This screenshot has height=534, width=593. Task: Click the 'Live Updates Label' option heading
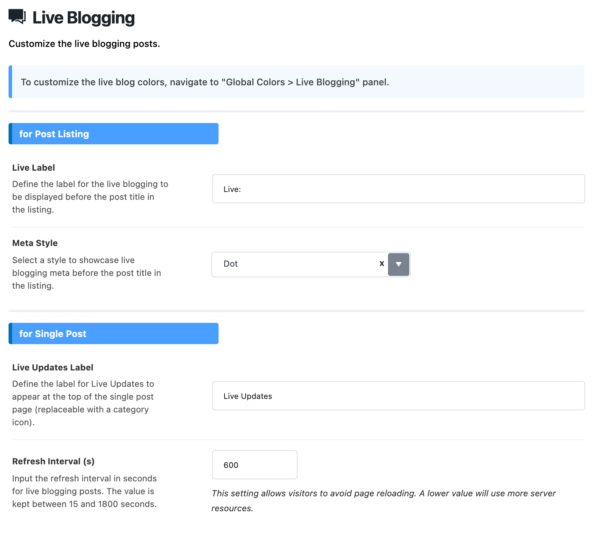pyautogui.click(x=53, y=367)
